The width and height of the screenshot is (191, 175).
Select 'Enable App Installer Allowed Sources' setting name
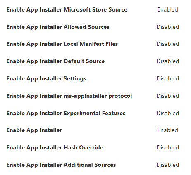[58, 27]
